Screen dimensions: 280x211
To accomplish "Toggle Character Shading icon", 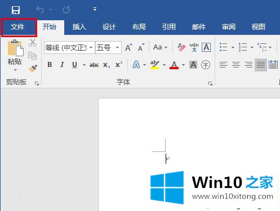I will point(193,65).
